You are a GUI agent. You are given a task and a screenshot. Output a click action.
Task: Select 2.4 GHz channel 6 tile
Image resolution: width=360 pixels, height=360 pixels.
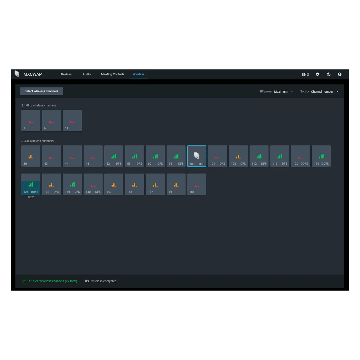pyautogui.click(x=52, y=121)
